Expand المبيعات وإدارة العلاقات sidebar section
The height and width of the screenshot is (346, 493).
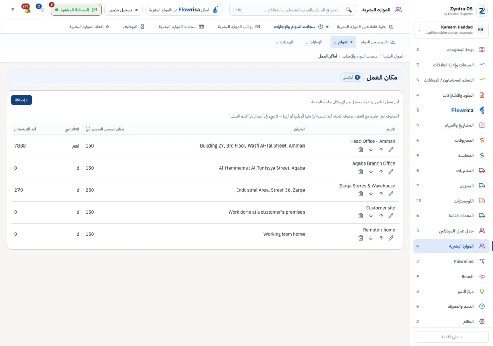451,65
